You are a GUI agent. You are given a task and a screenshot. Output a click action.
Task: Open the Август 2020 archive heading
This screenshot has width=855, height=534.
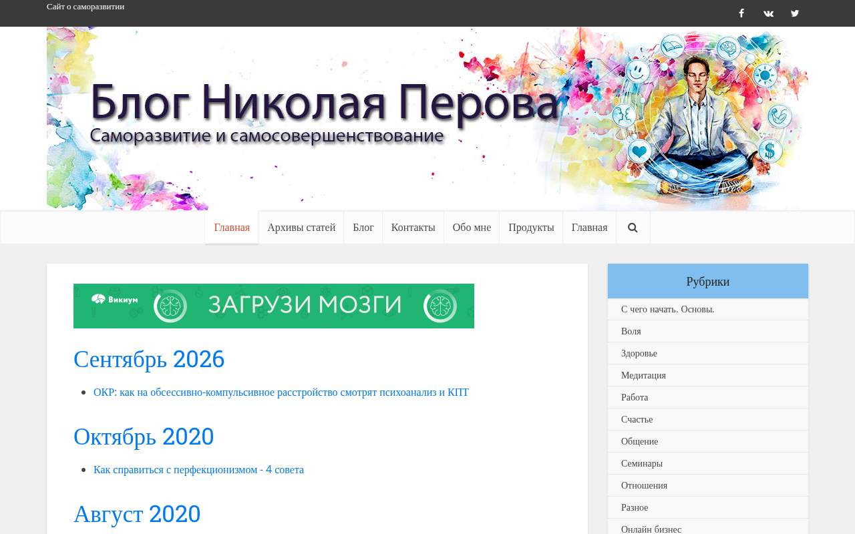click(137, 514)
